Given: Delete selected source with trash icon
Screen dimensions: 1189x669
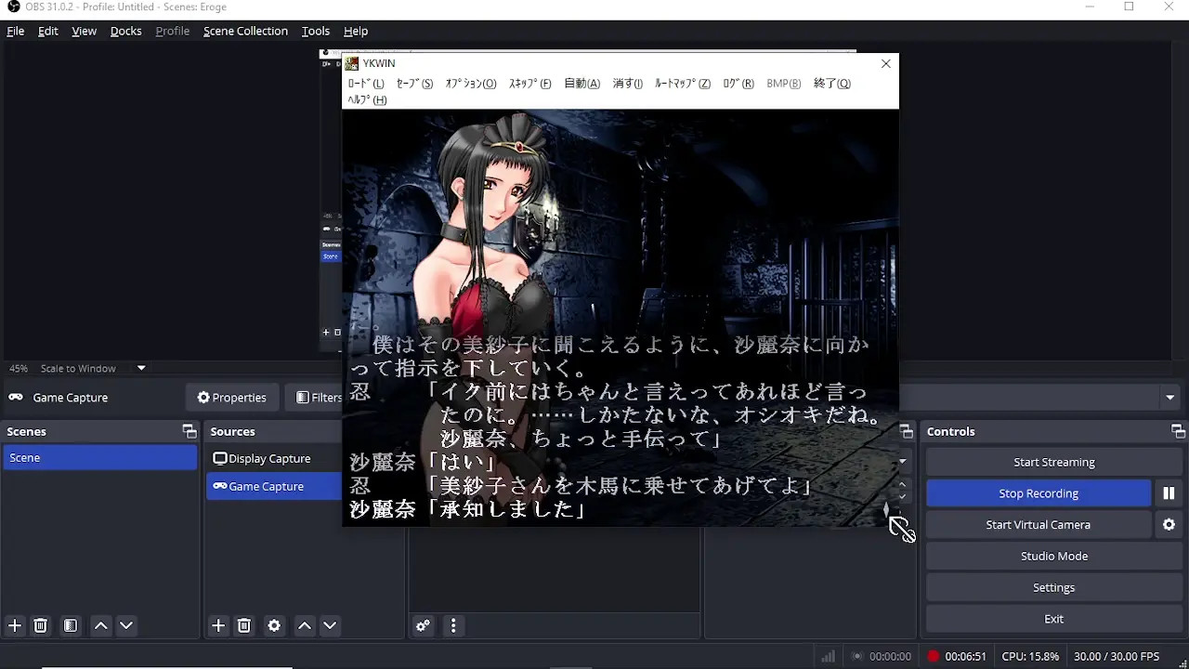Looking at the screenshot, I should tap(244, 626).
